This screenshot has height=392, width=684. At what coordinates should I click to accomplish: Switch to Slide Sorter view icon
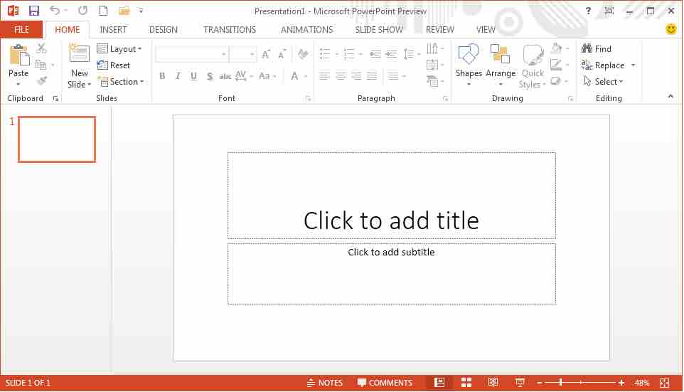(466, 383)
